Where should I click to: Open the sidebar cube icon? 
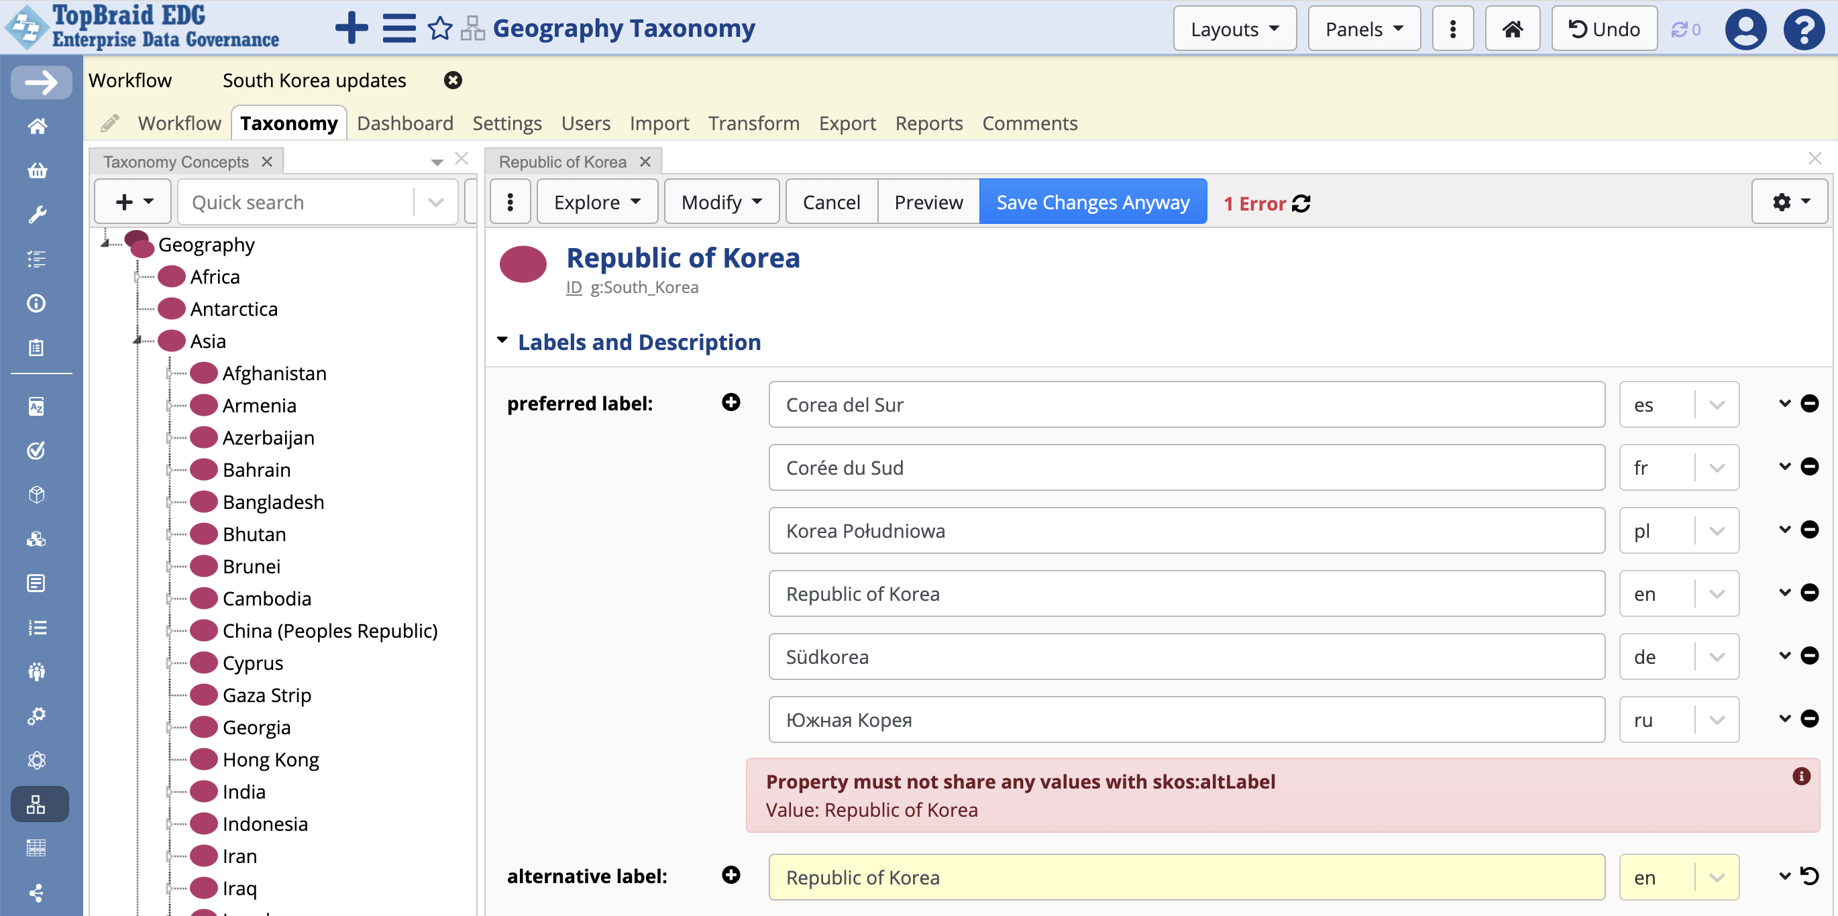pyautogui.click(x=37, y=494)
